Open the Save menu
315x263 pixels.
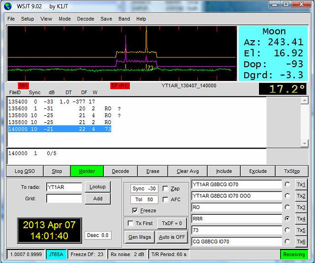[106, 19]
